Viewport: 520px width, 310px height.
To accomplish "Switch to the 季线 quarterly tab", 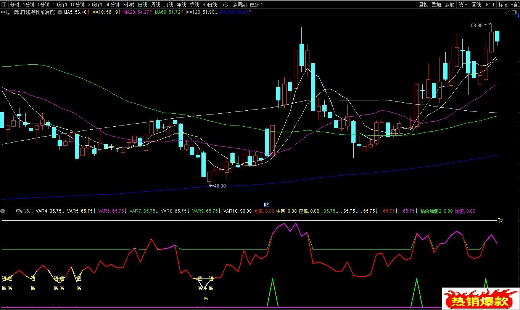I will [194, 5].
